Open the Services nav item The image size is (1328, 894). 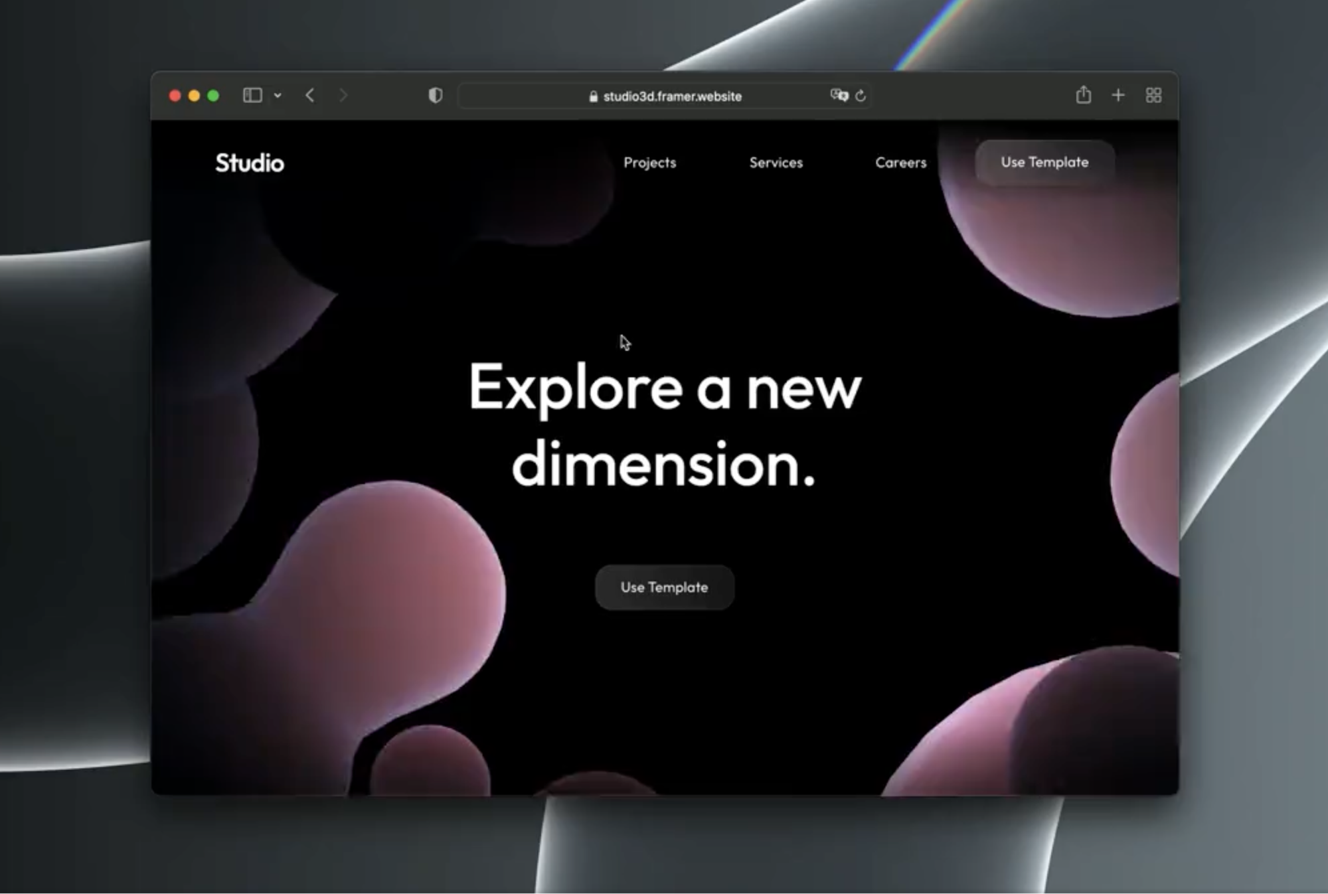click(776, 163)
